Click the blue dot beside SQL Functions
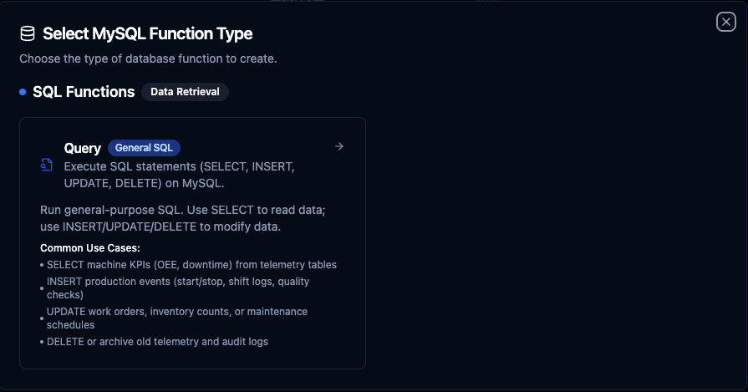 click(x=23, y=92)
